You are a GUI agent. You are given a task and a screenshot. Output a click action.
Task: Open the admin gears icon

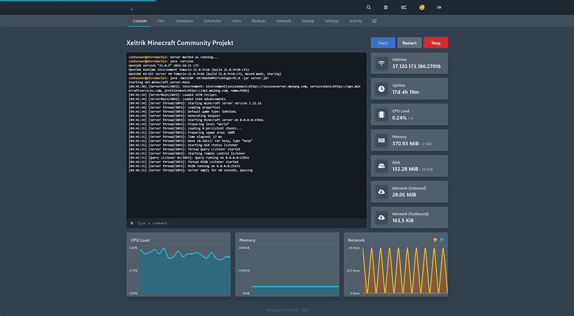(x=404, y=8)
